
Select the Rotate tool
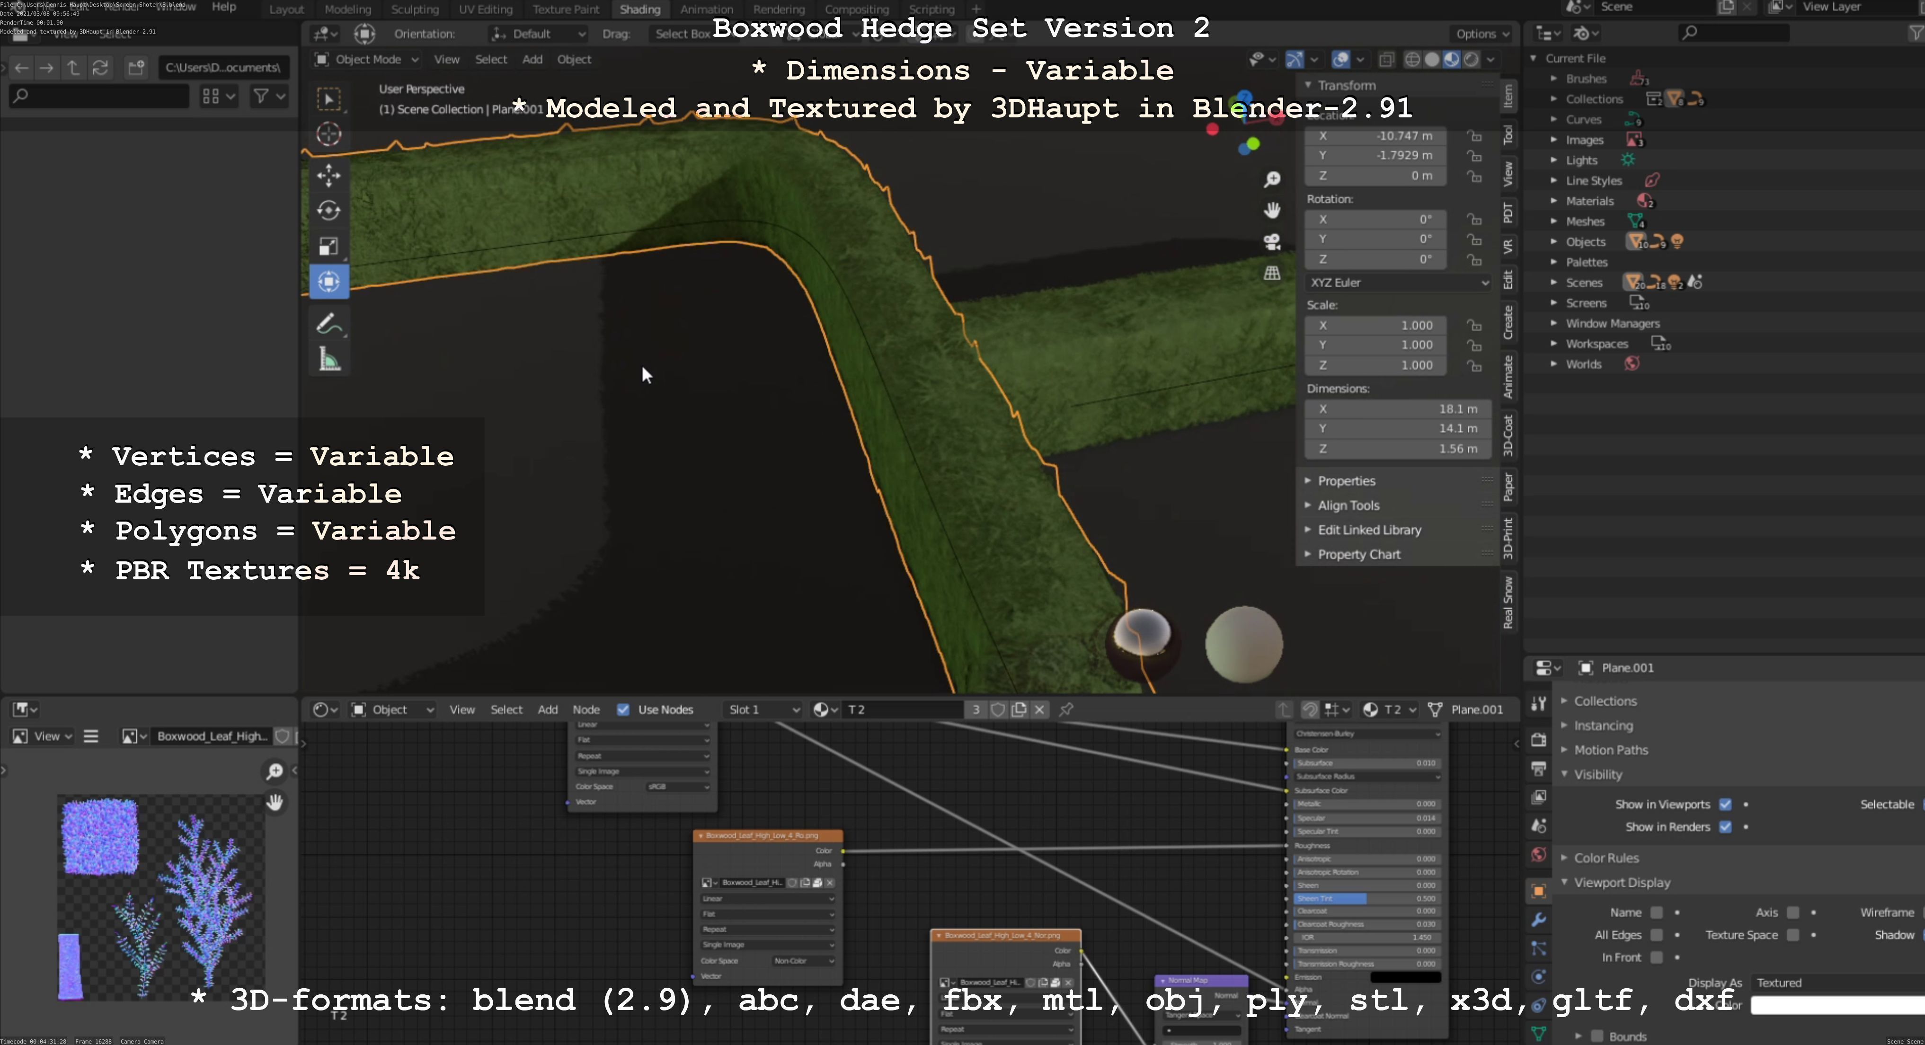click(x=329, y=211)
